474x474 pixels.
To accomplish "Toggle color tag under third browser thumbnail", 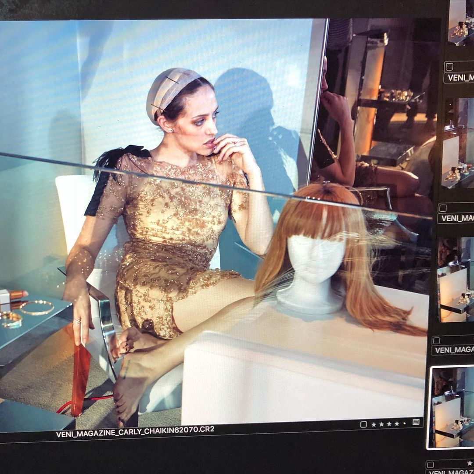I will (x=436, y=341).
